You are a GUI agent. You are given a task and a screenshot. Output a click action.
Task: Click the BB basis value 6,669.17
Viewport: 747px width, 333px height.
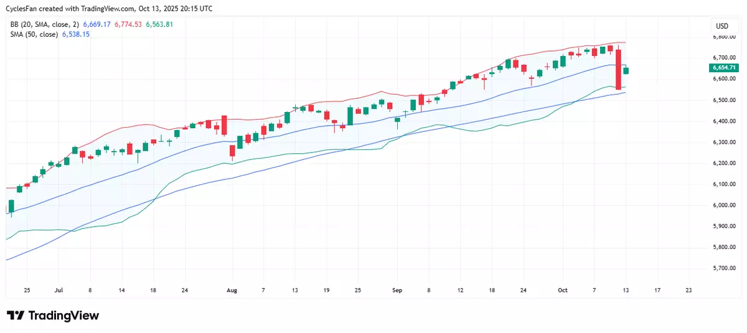[x=96, y=24]
